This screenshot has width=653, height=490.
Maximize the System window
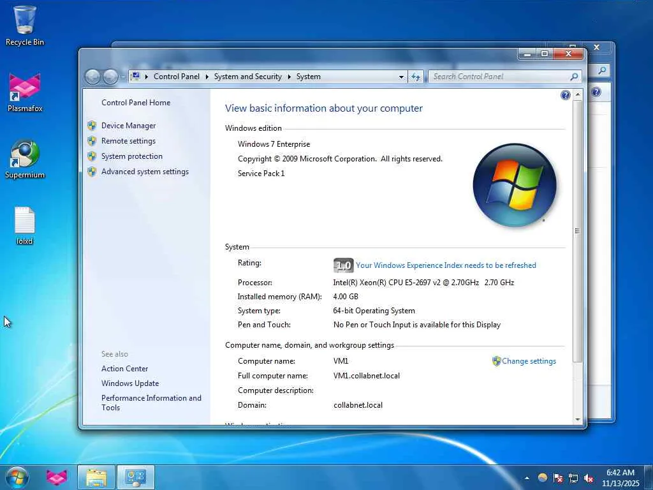click(x=545, y=54)
